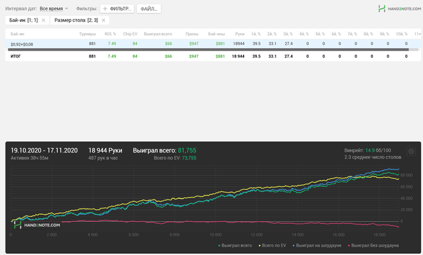
Task: Sort by 'Руки' column header
Action: [x=239, y=34]
